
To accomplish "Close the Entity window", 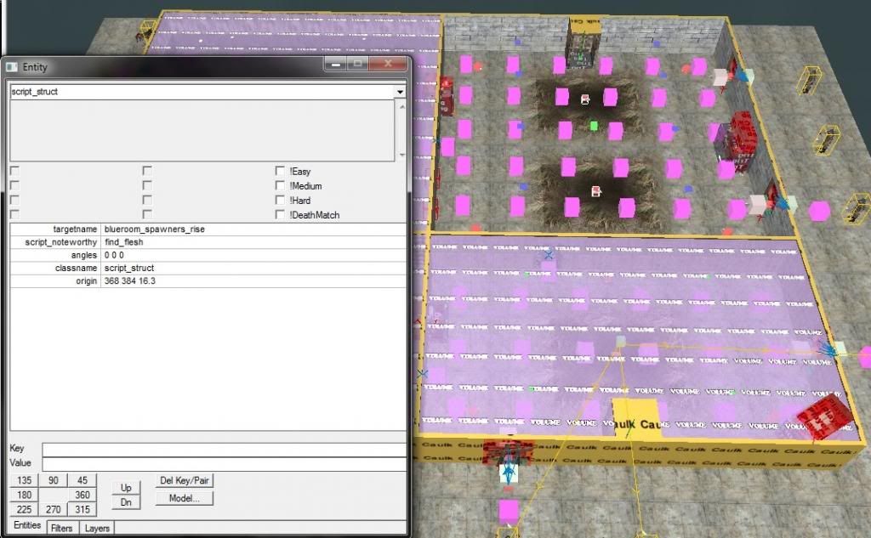I will tap(388, 64).
